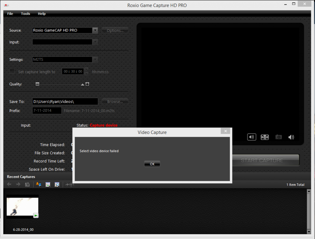
Task: Click the greyed arrow-and-filmstrip icon in the captures toolbar
Action: 70,184
